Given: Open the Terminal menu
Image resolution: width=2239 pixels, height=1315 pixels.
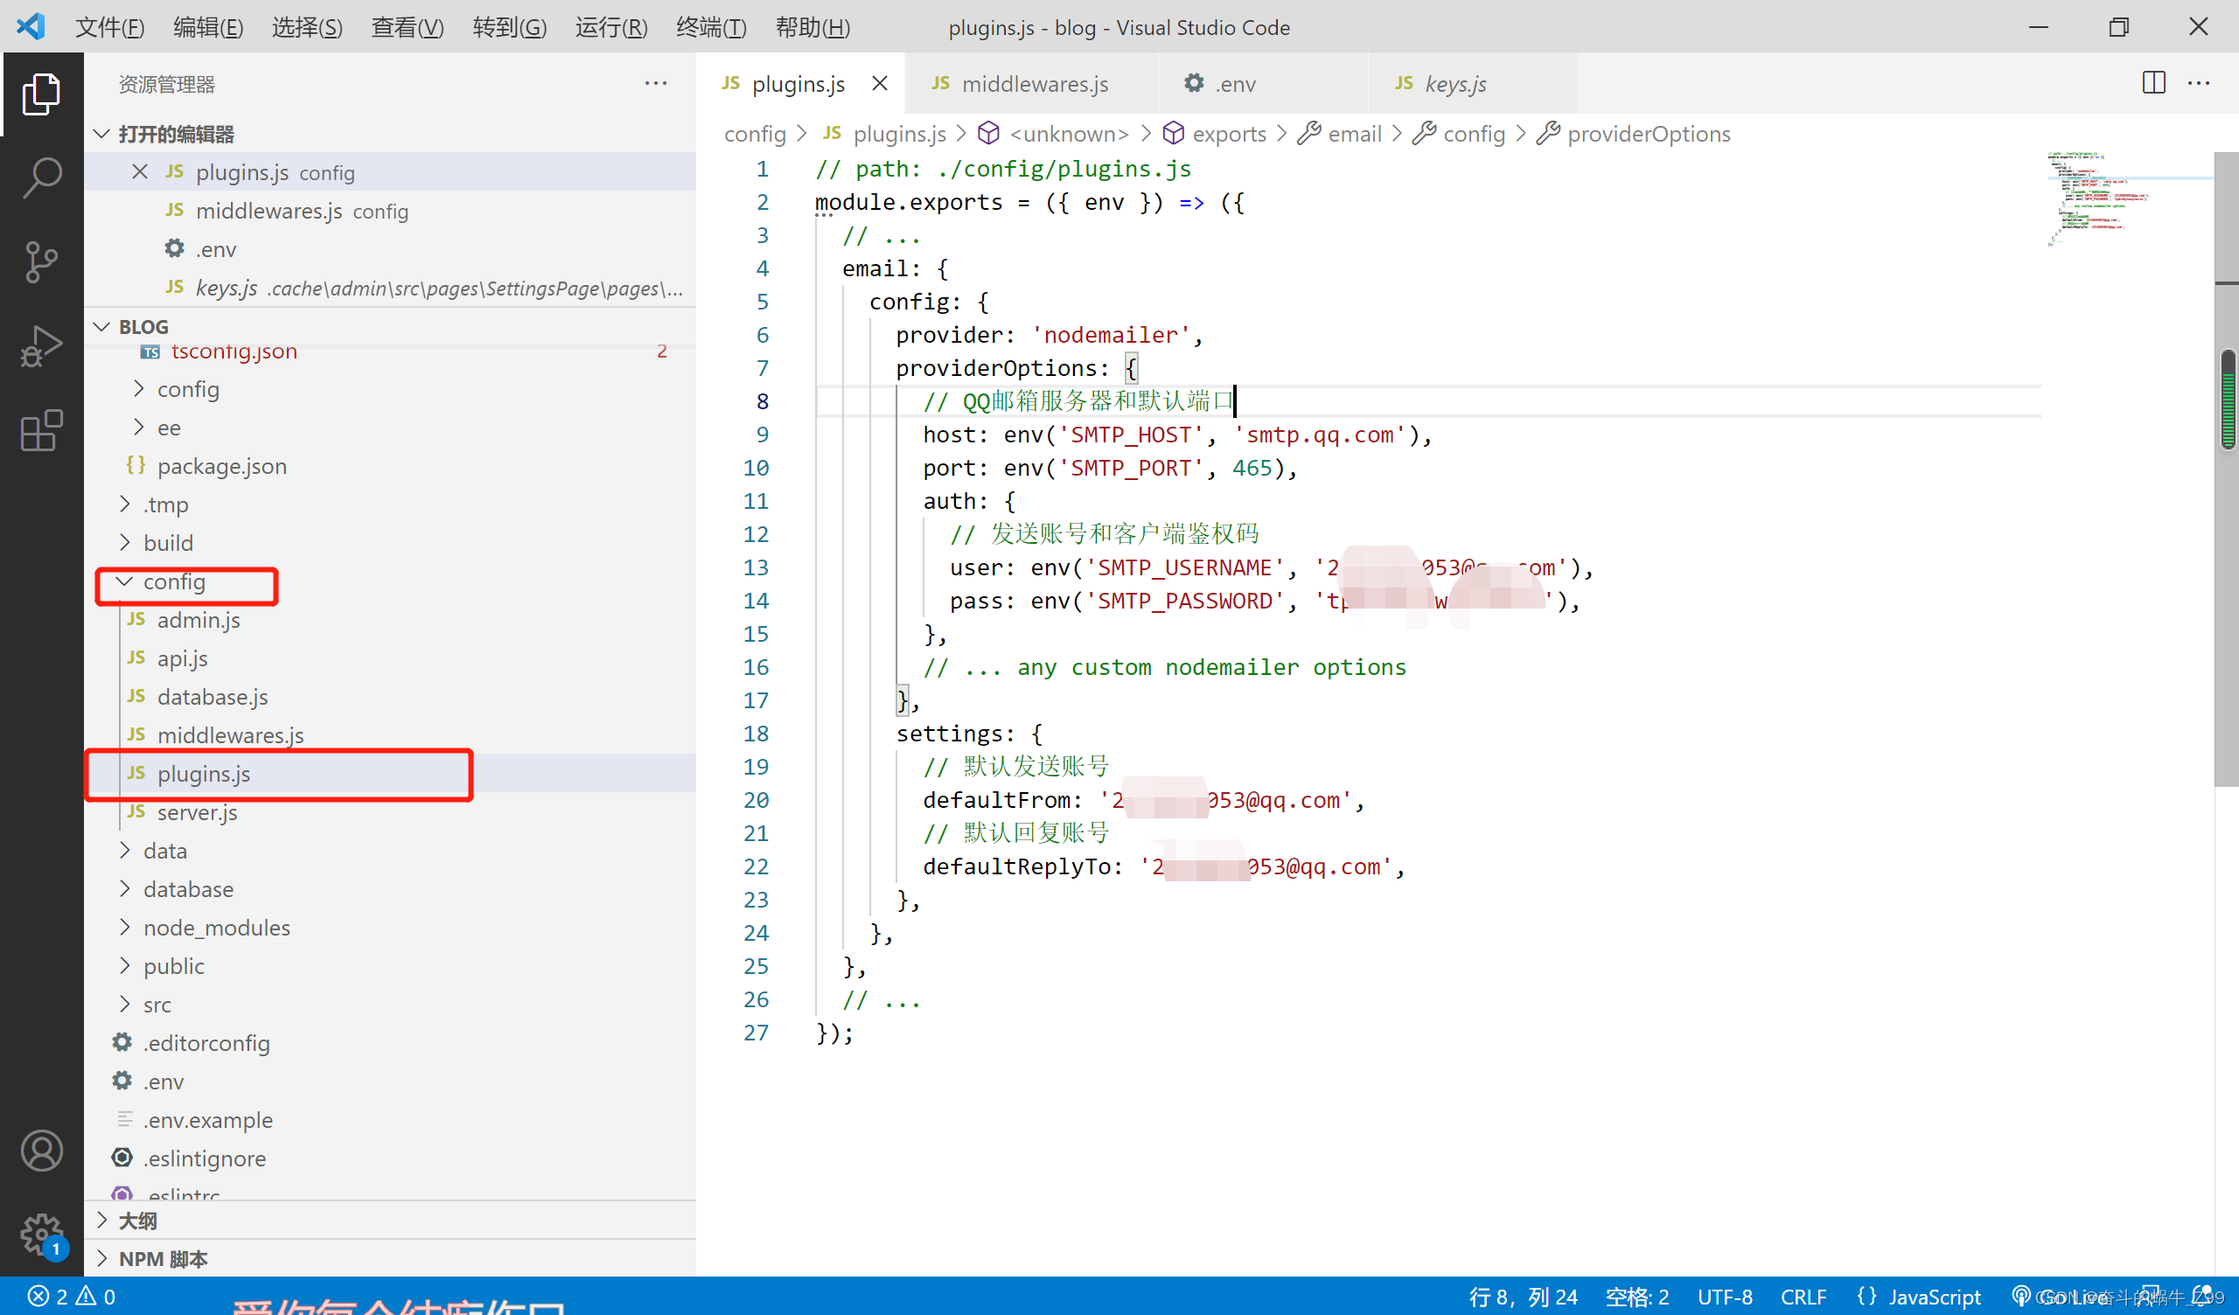Looking at the screenshot, I should (x=711, y=26).
